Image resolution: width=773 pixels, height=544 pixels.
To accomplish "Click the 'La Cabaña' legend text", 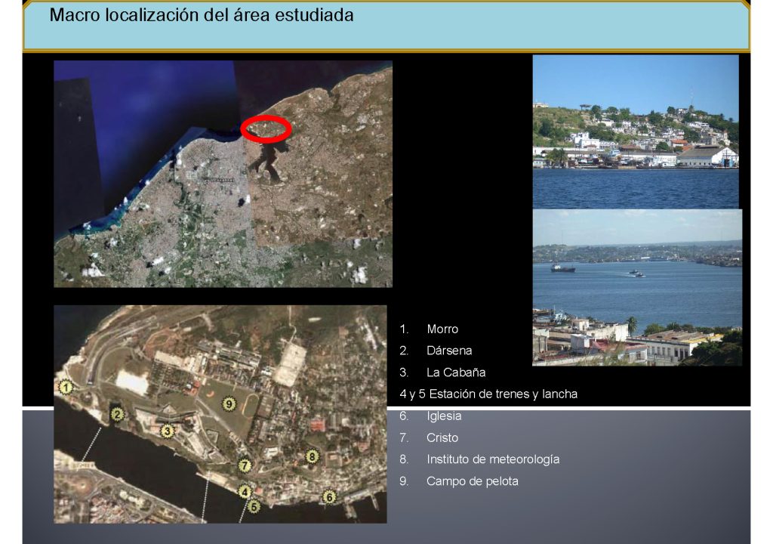I will tap(455, 372).
